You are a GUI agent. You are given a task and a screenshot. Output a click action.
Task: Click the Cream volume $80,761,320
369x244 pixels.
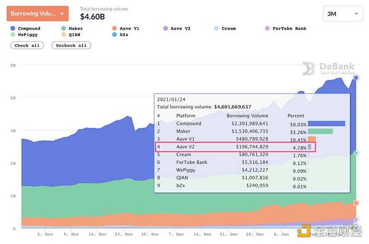coord(253,155)
